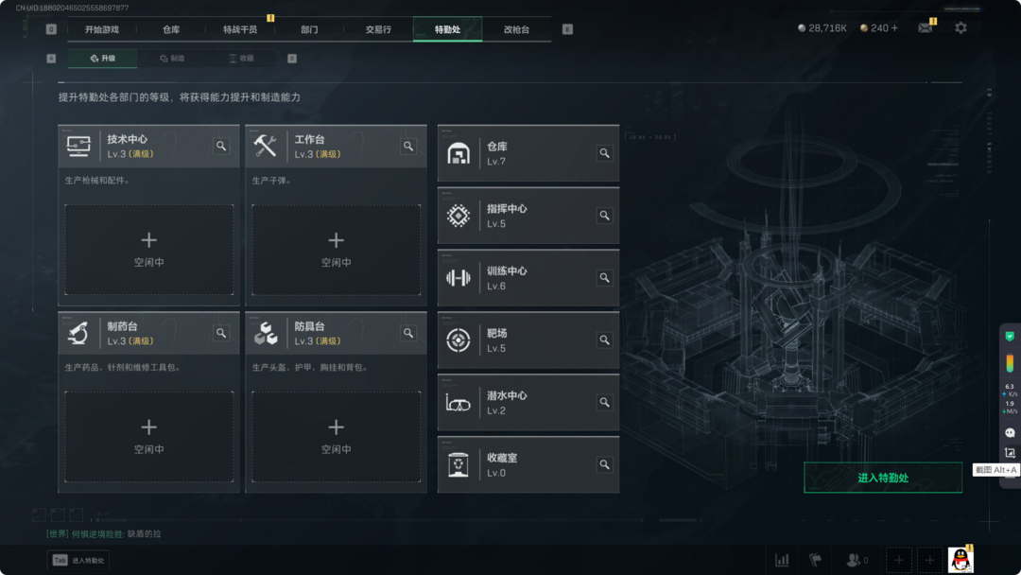Open the 特战干员 tab

tap(240, 29)
